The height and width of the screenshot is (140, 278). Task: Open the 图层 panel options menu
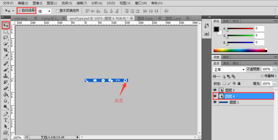pos(275,63)
